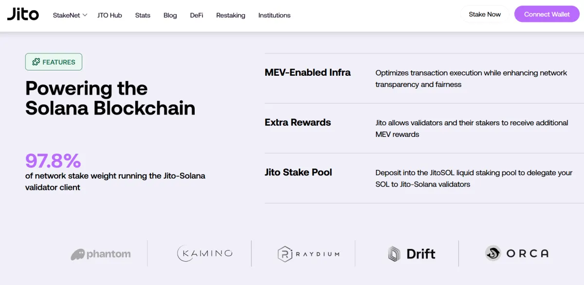This screenshot has height=285, width=584.
Task: Click the Orca whale icon
Action: [492, 253]
